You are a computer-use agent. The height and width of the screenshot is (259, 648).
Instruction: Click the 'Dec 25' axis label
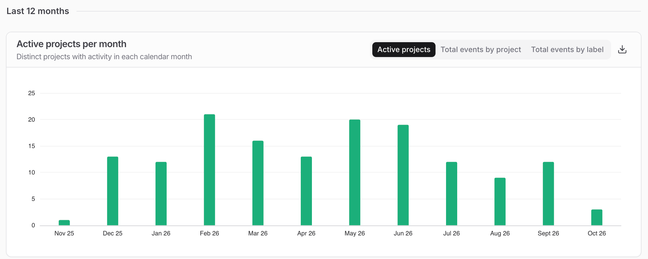pyautogui.click(x=113, y=233)
